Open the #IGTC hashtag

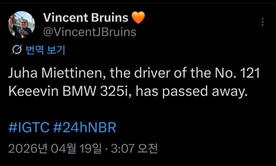point(29,128)
